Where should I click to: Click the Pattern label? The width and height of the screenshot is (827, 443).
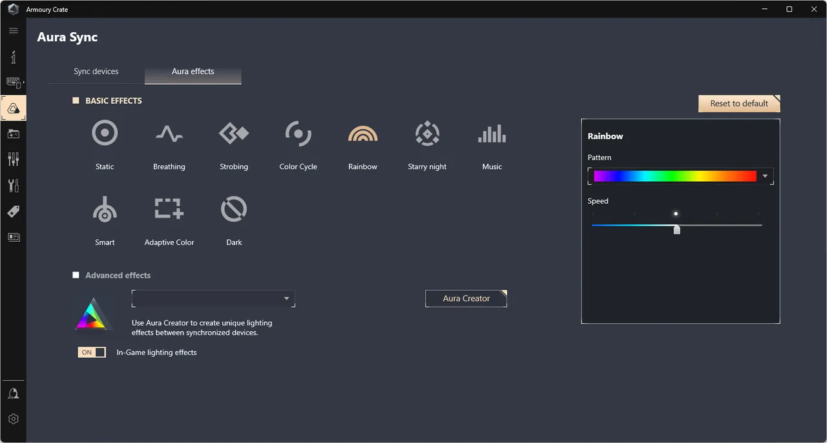click(600, 157)
